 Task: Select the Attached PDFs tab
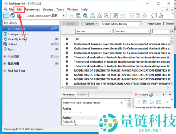[142, 94]
